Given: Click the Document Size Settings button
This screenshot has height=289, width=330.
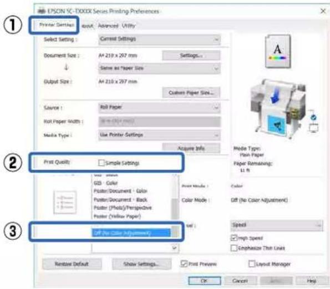Looking at the screenshot, I should [x=191, y=56].
